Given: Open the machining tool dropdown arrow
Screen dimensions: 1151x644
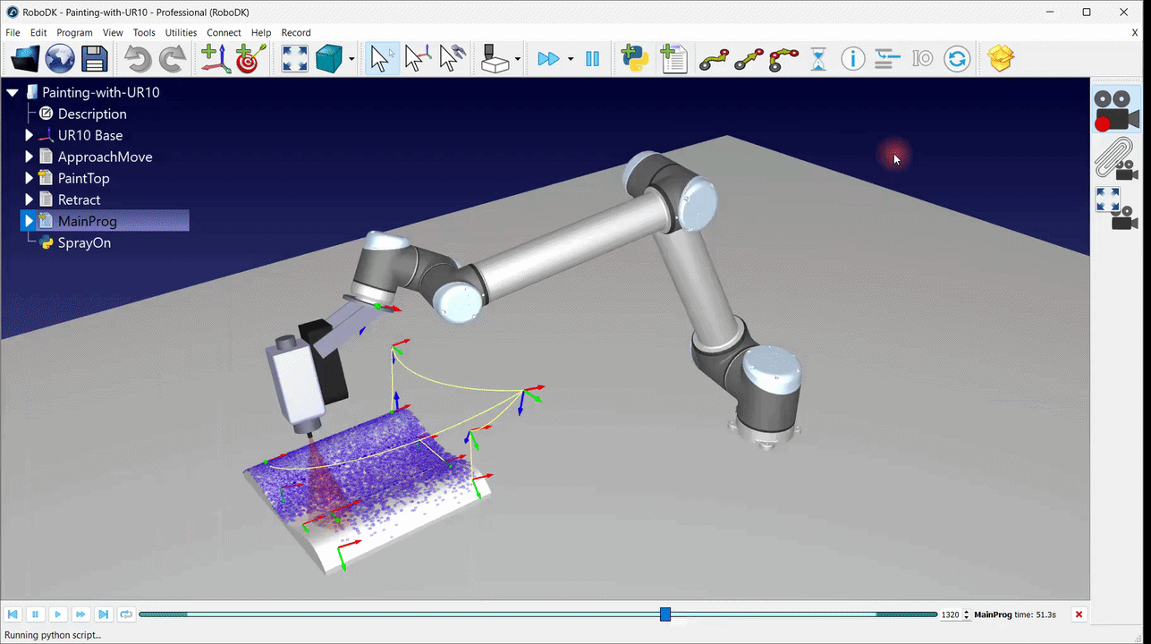Looking at the screenshot, I should point(518,60).
